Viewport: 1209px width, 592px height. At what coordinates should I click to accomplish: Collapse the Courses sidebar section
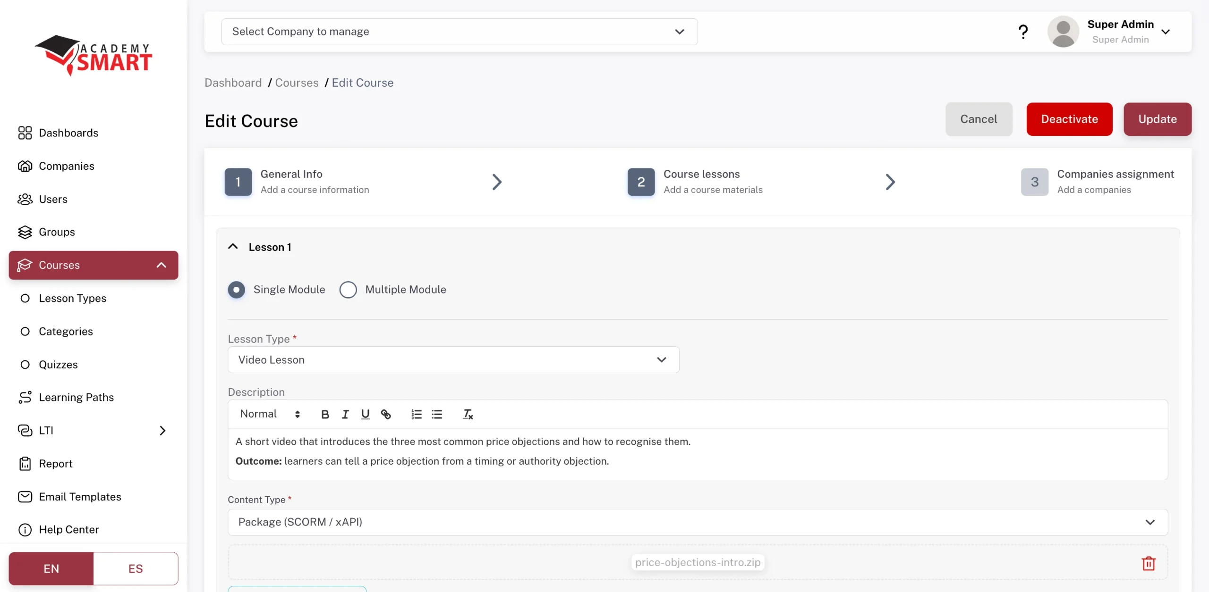(161, 265)
